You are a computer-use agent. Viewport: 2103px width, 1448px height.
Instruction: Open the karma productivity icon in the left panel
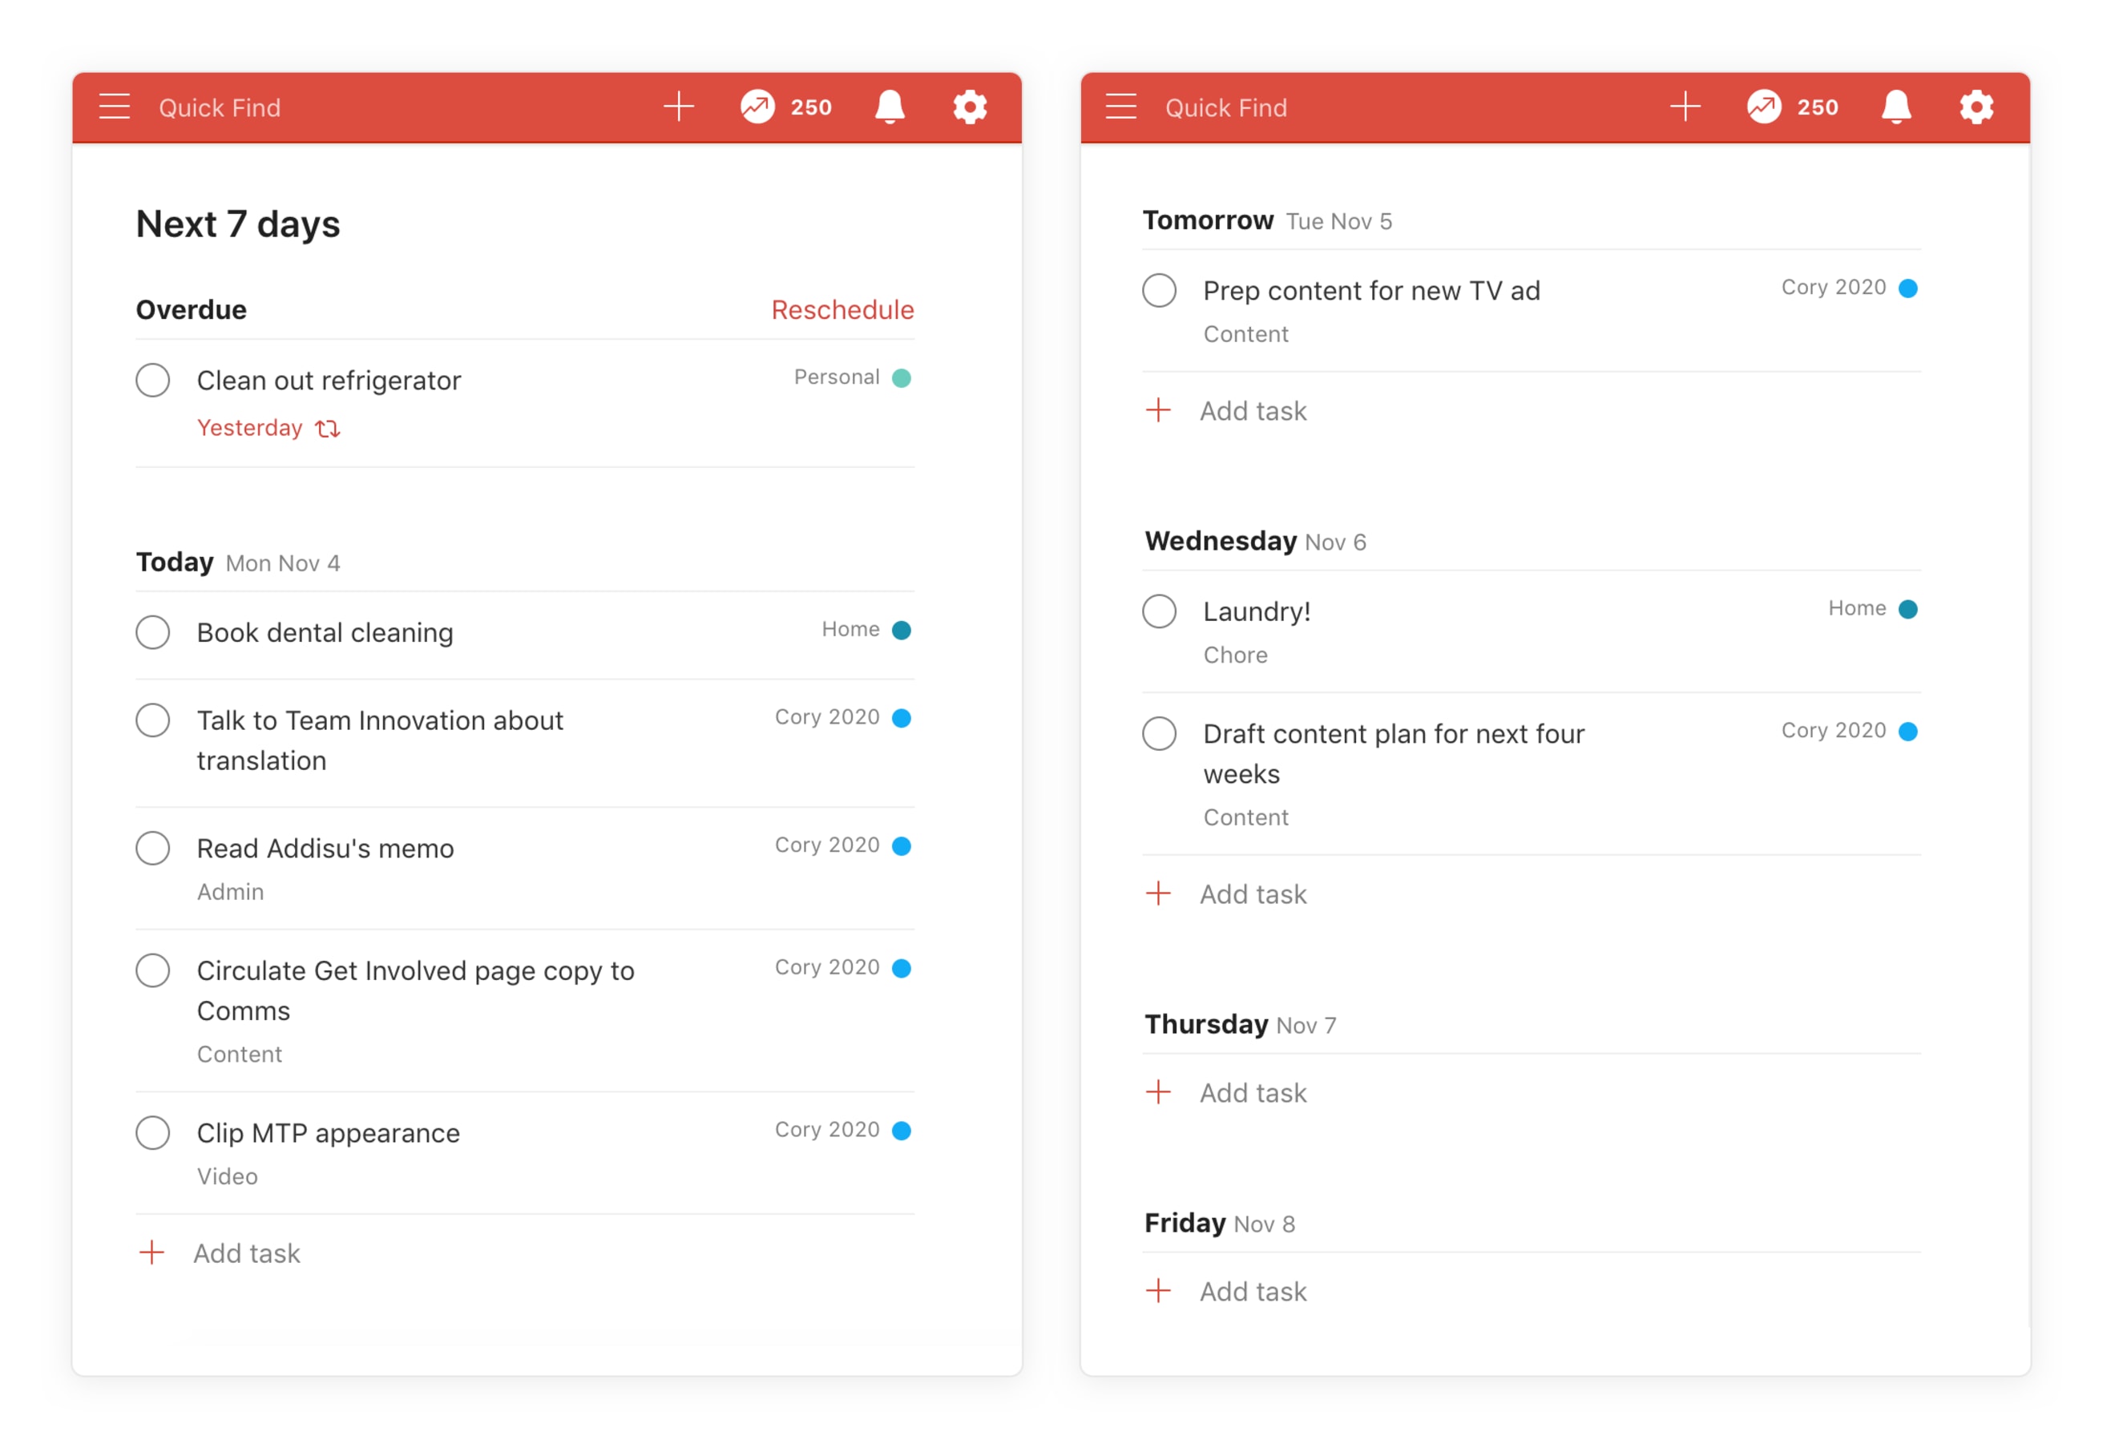pos(757,107)
